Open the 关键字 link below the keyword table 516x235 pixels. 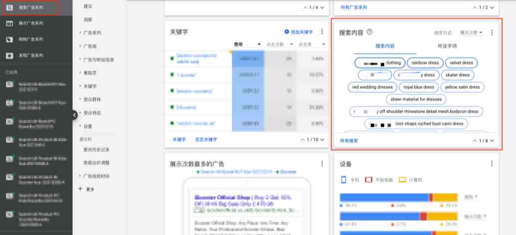tap(179, 140)
